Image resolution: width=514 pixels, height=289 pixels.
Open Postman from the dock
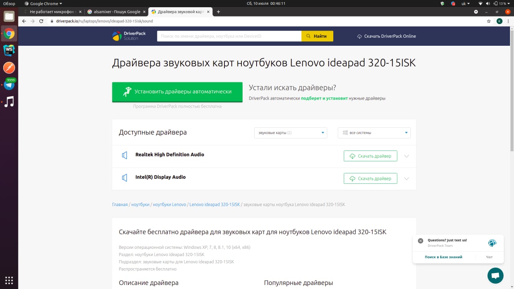(9, 67)
